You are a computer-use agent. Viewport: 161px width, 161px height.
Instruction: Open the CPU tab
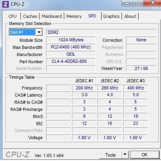coord(12,16)
